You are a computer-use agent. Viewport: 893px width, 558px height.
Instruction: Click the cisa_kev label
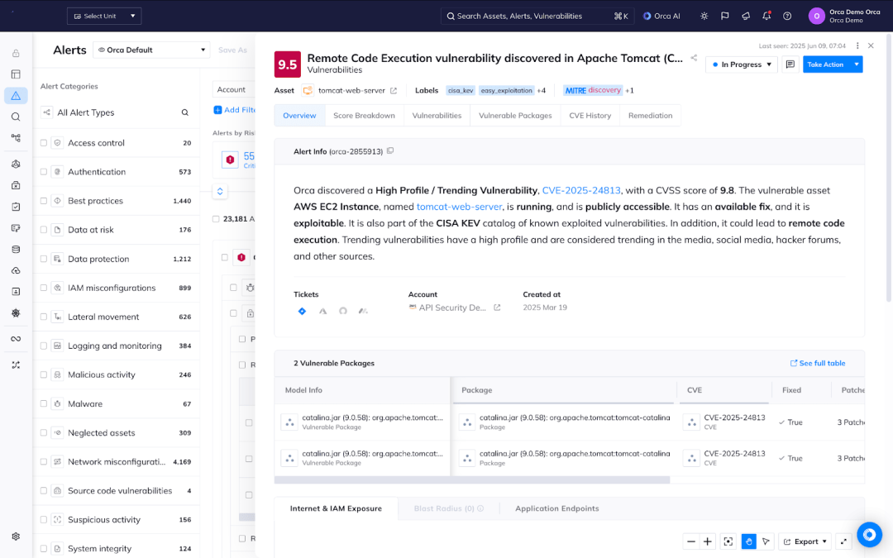coord(461,91)
